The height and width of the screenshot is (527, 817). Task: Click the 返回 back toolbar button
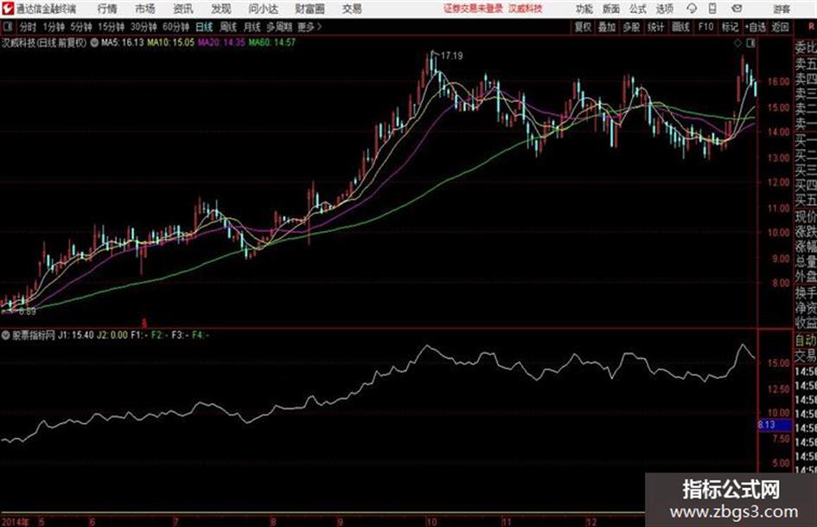point(780,27)
